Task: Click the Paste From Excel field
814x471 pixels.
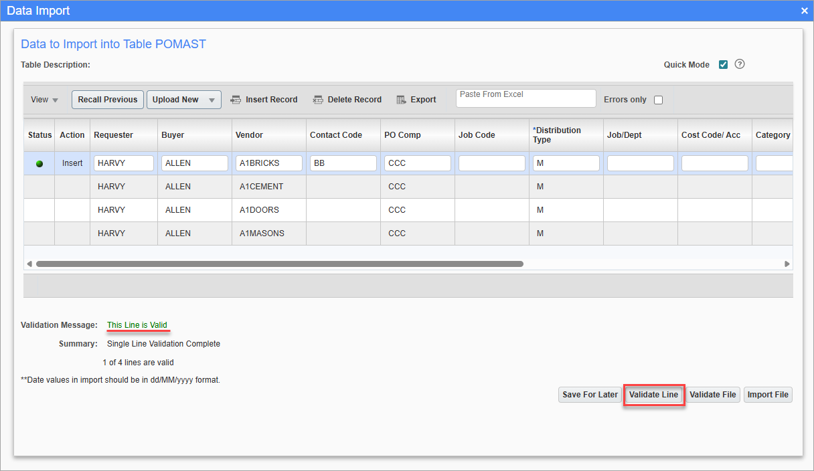Action: (525, 98)
